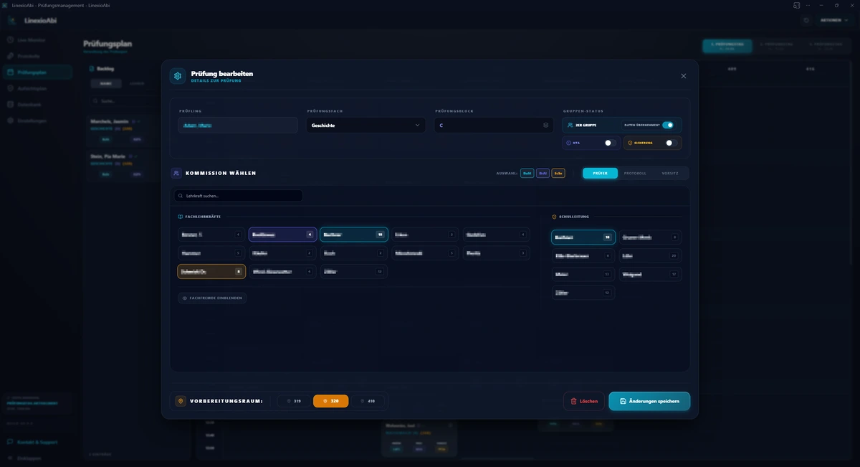Enable the NTA toggle switch
Image resolution: width=860 pixels, height=467 pixels.
(x=610, y=143)
